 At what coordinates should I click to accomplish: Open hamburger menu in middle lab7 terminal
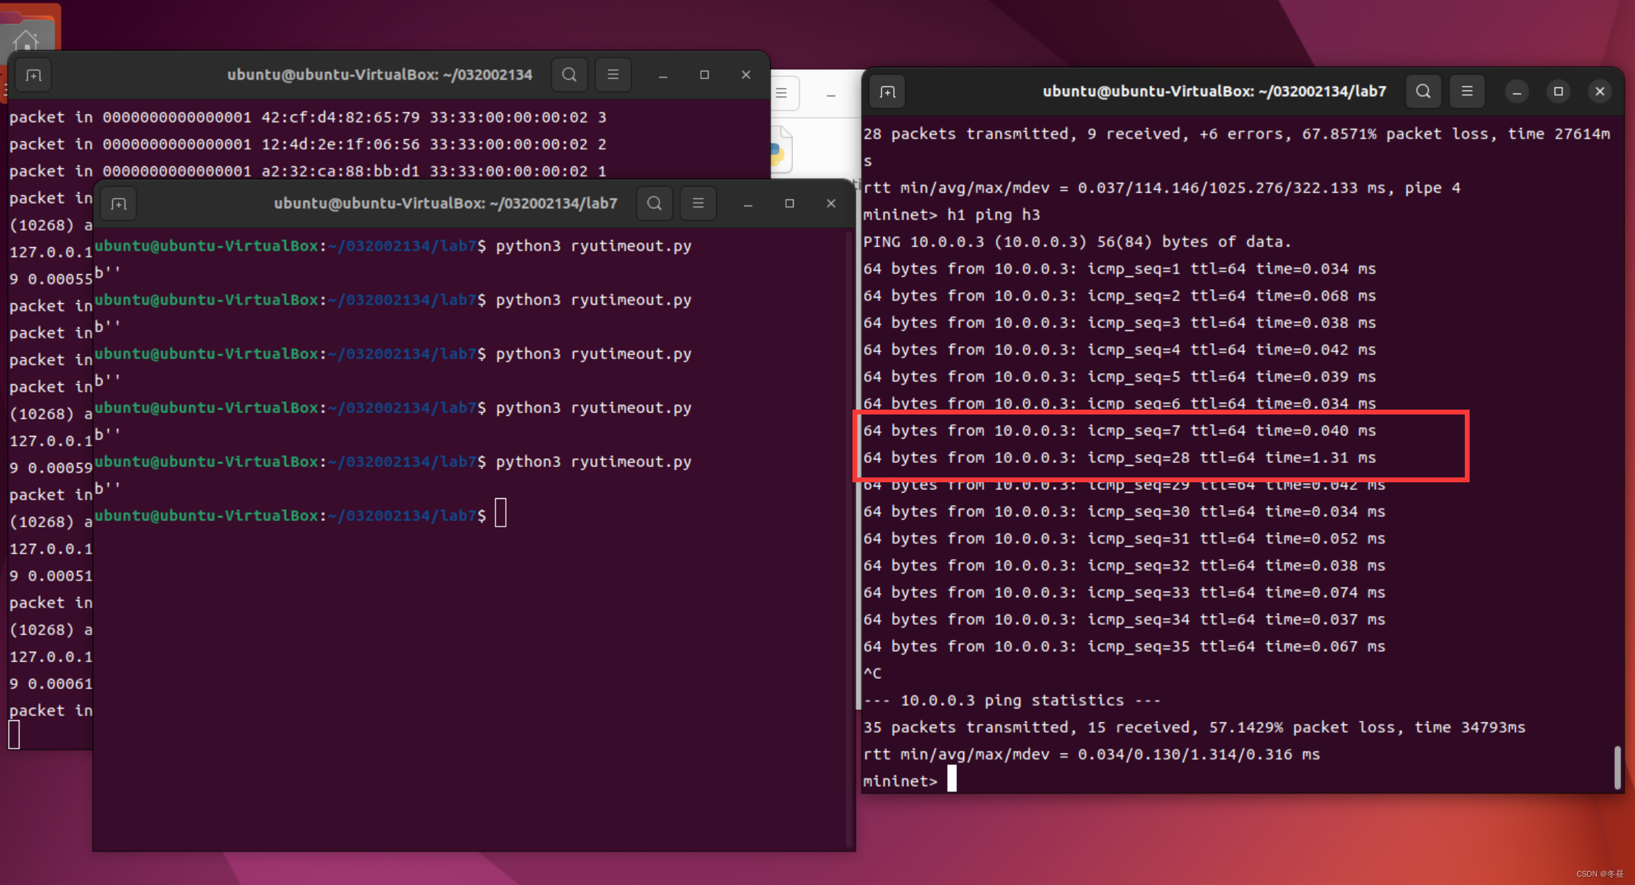[x=698, y=203]
